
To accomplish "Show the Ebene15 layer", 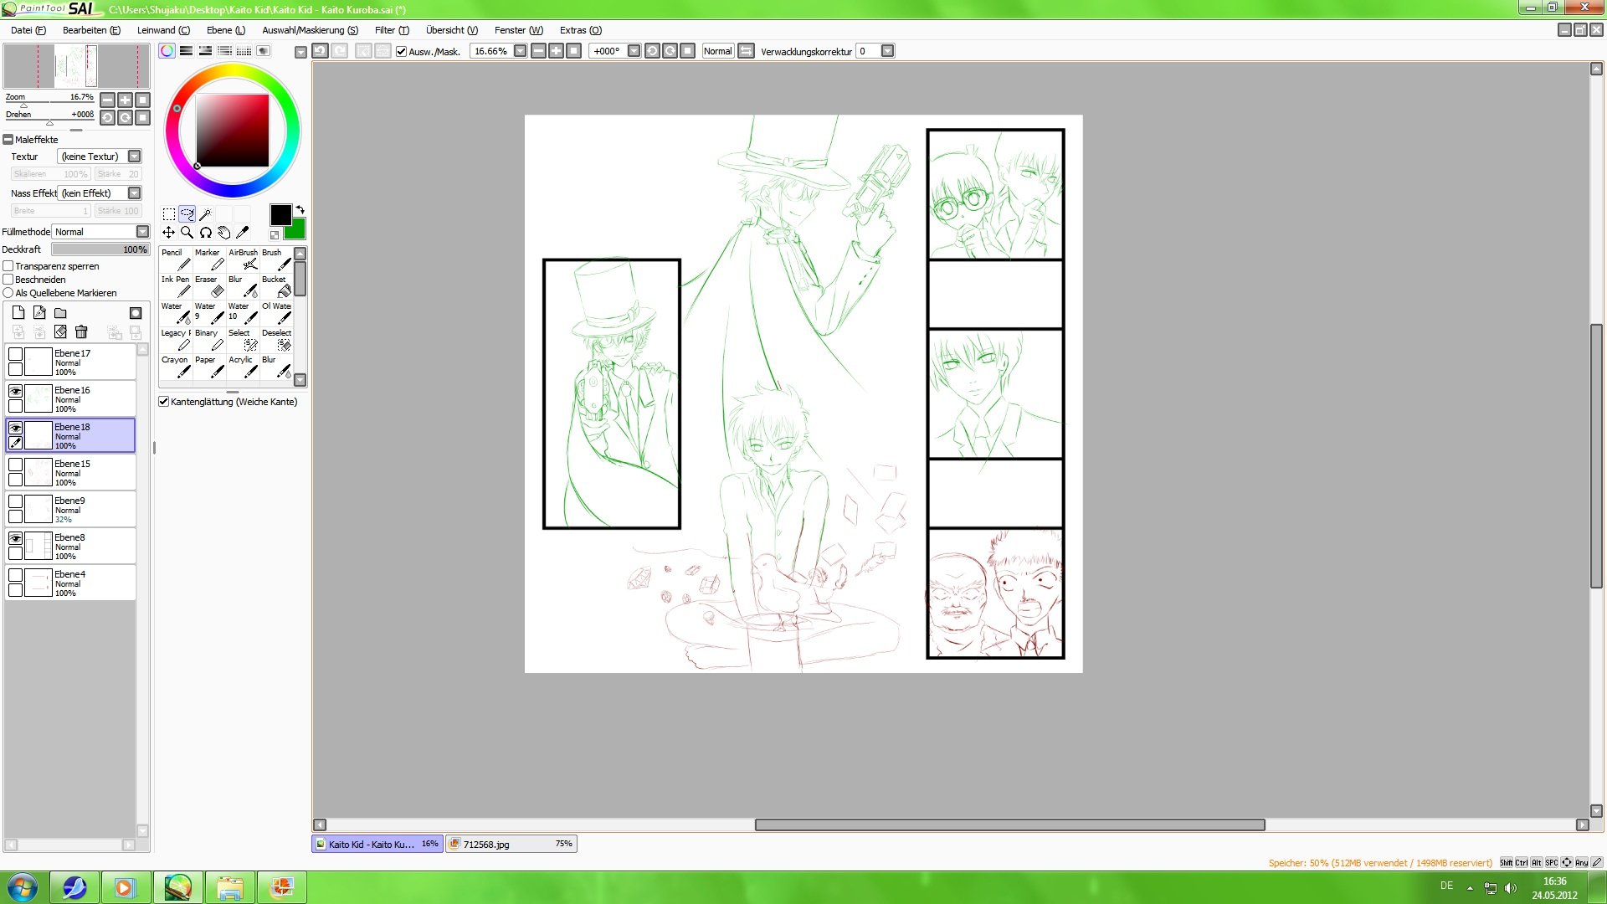I will [15, 465].
